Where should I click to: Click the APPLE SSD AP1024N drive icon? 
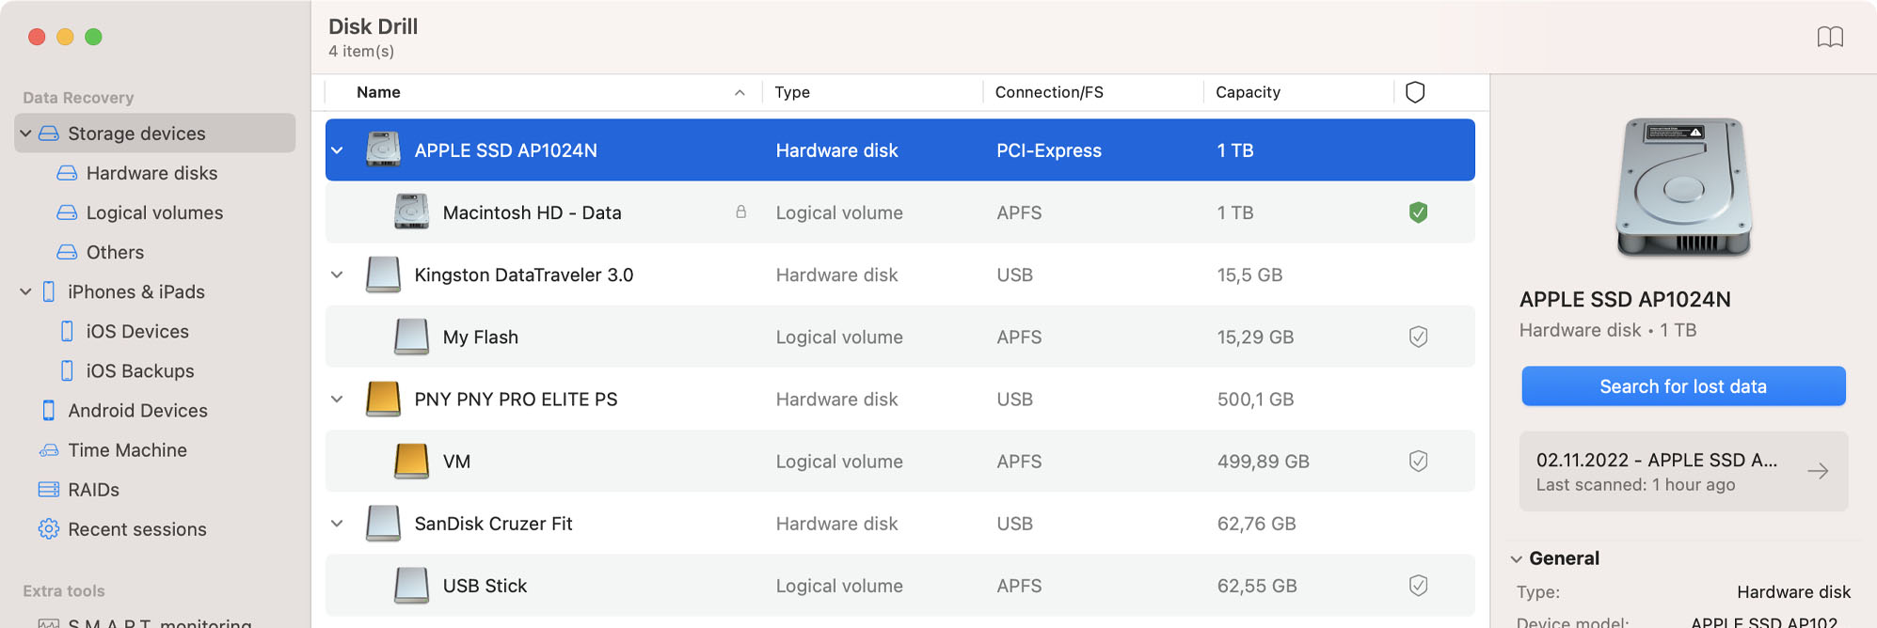tap(383, 149)
